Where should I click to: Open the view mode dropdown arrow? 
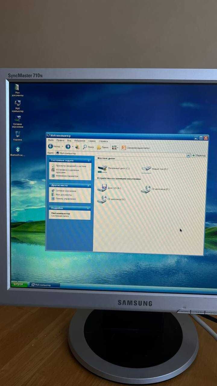tap(118, 148)
